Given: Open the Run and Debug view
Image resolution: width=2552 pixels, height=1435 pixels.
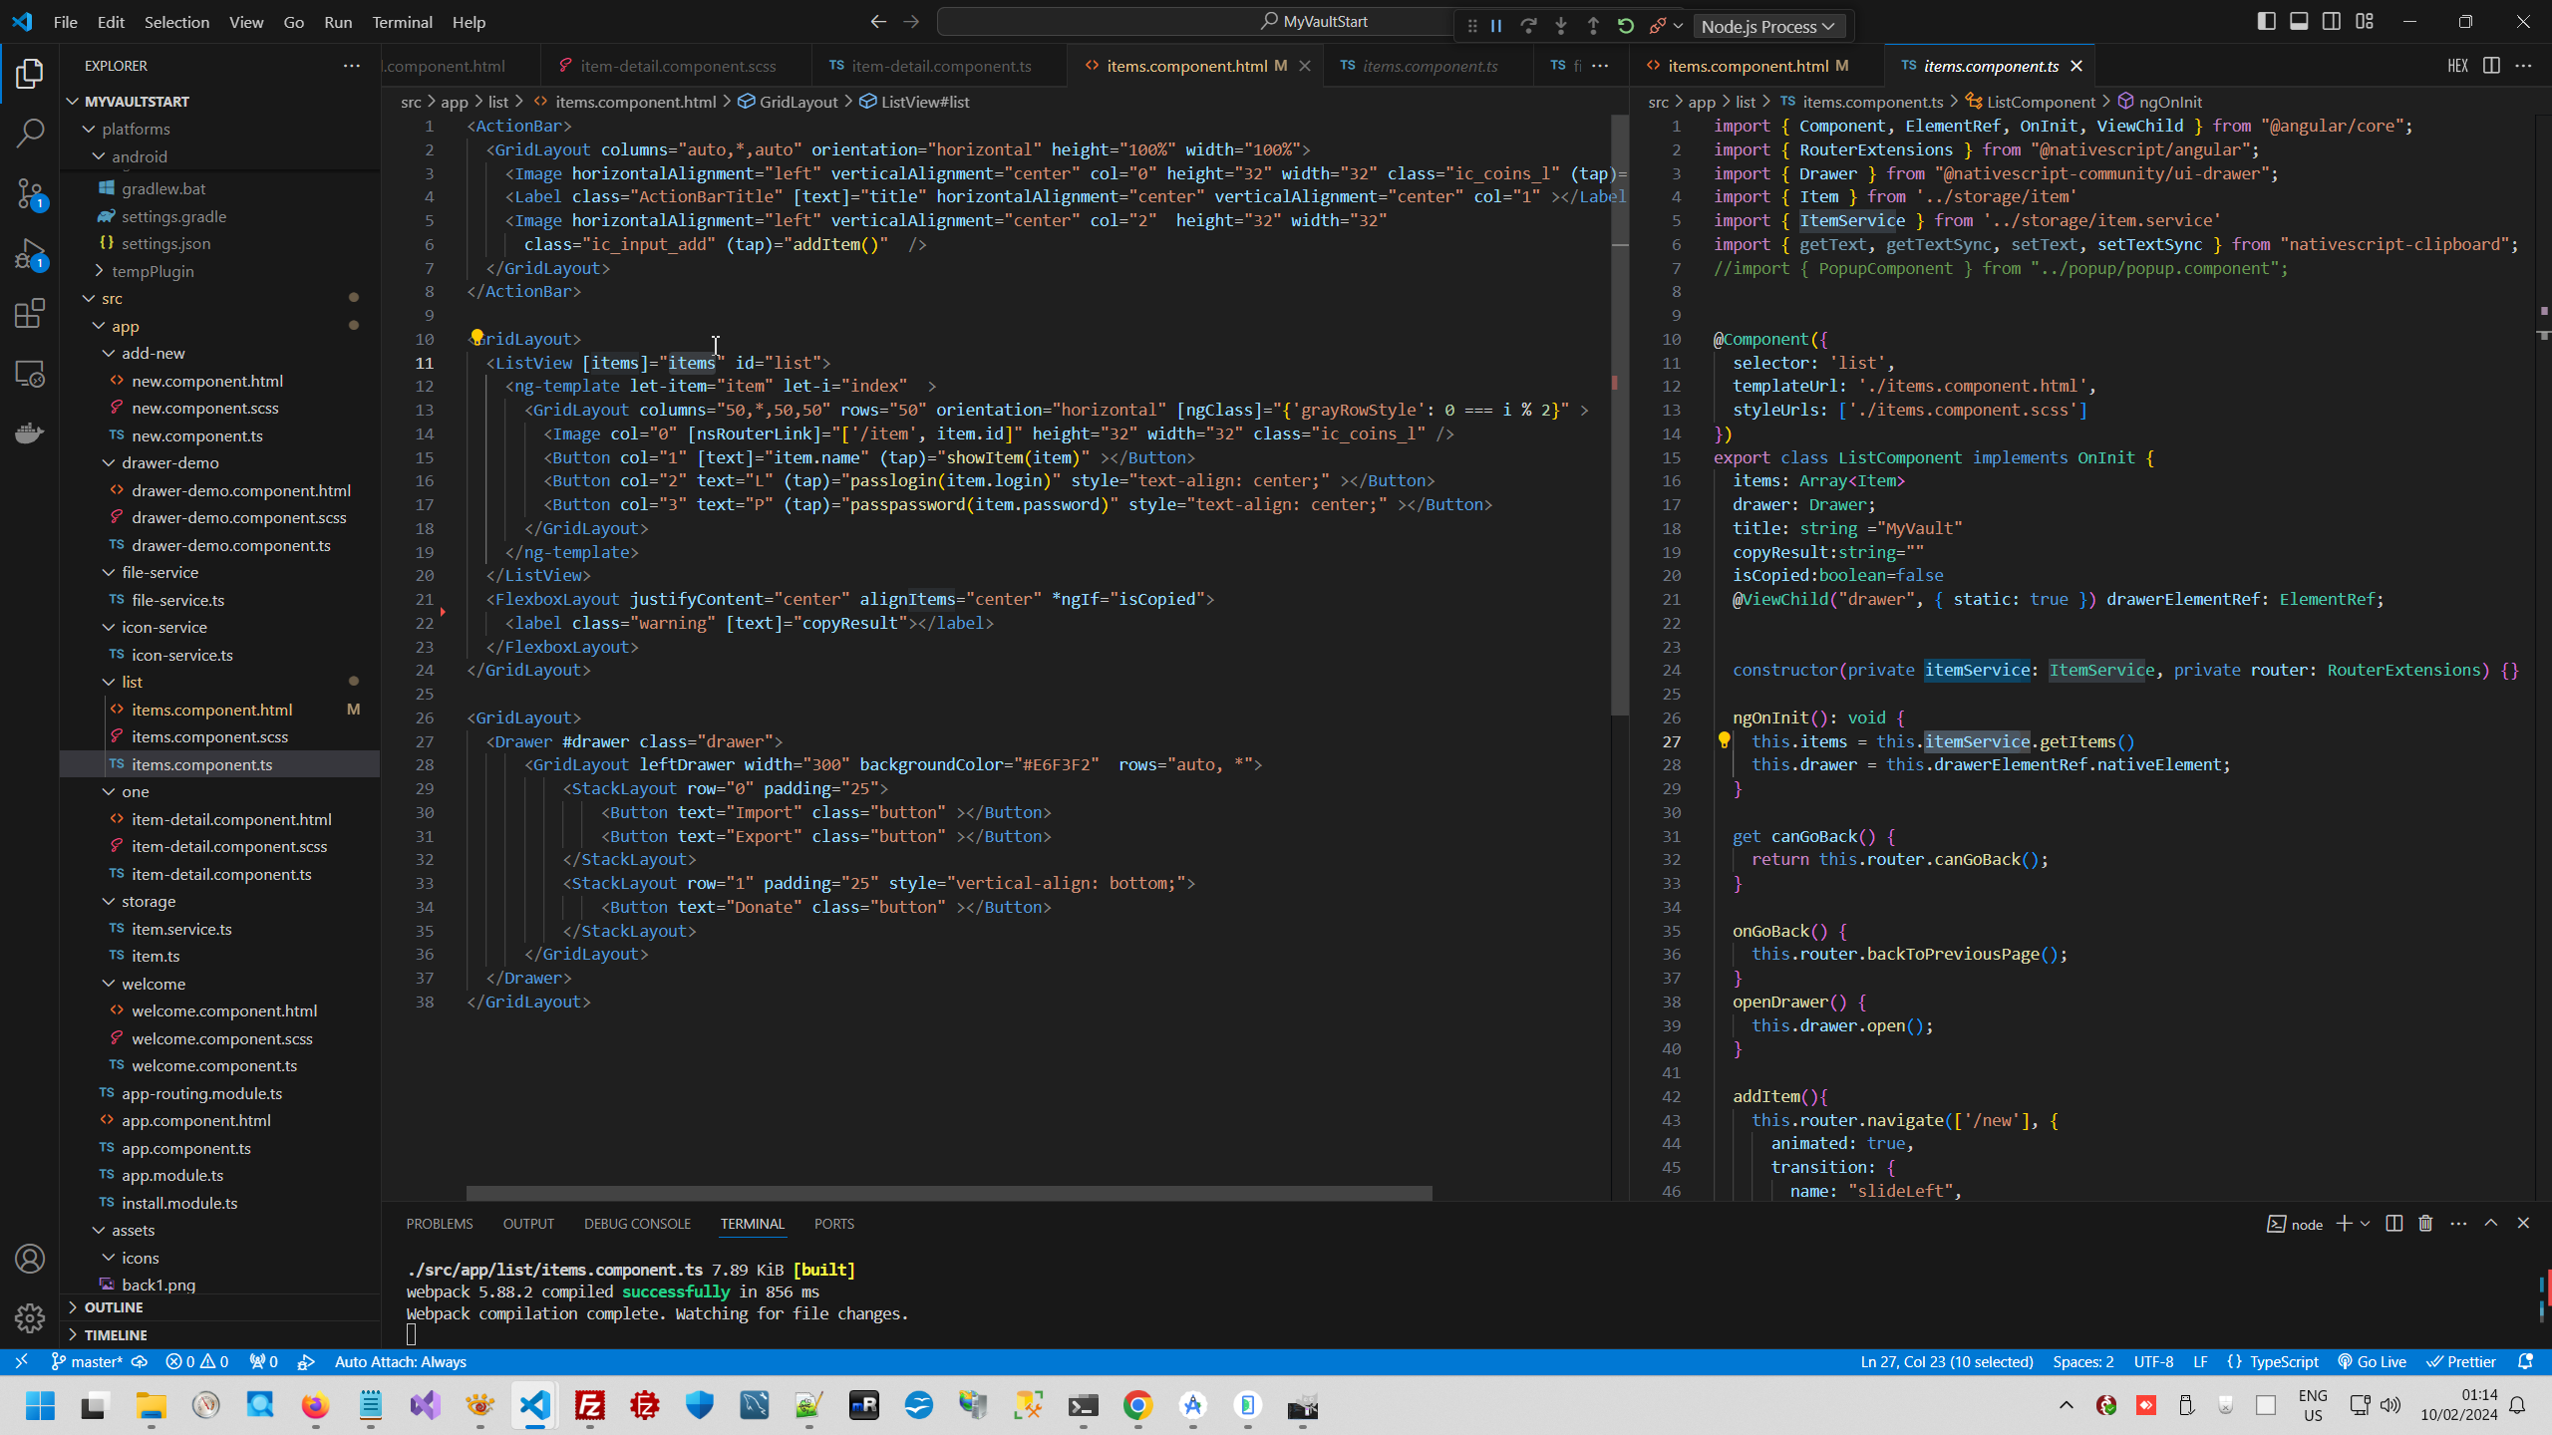Looking at the screenshot, I should point(30,254).
